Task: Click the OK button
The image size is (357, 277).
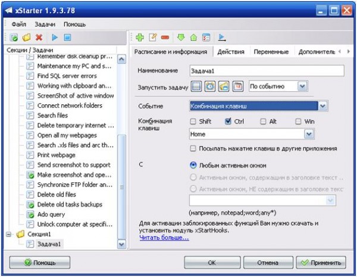Action: click(x=212, y=263)
